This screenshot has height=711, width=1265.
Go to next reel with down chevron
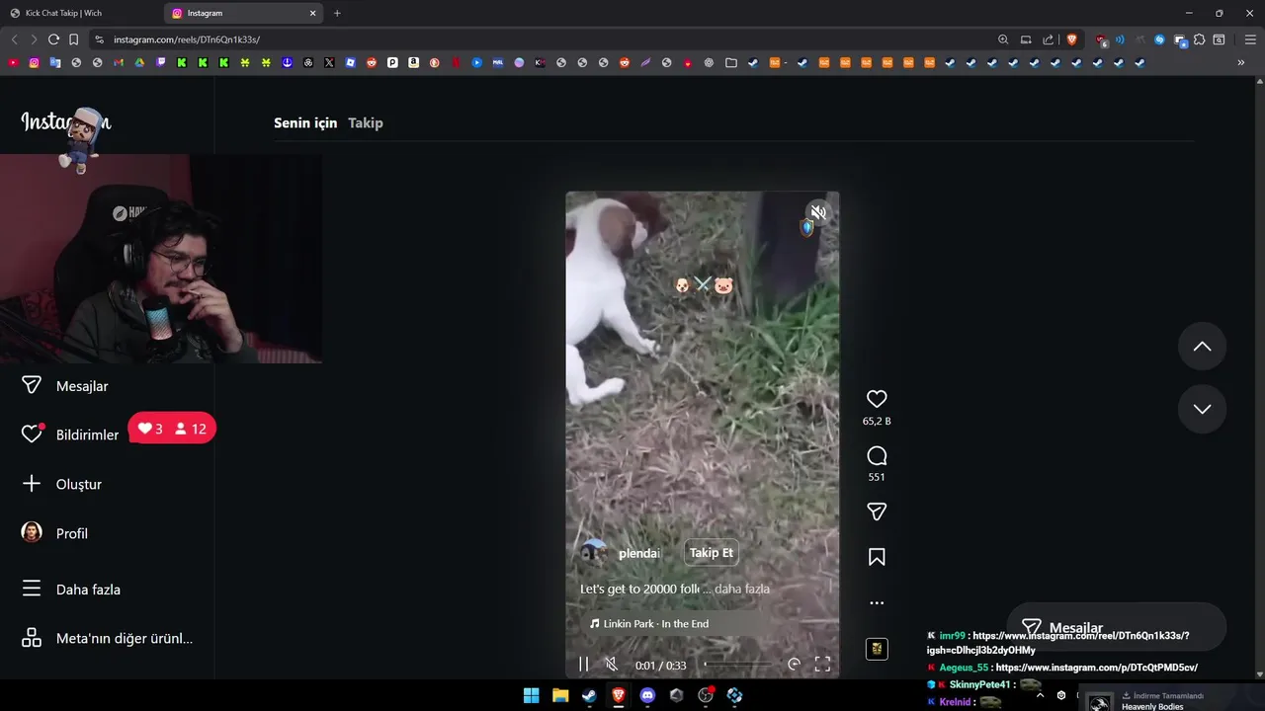1202,409
